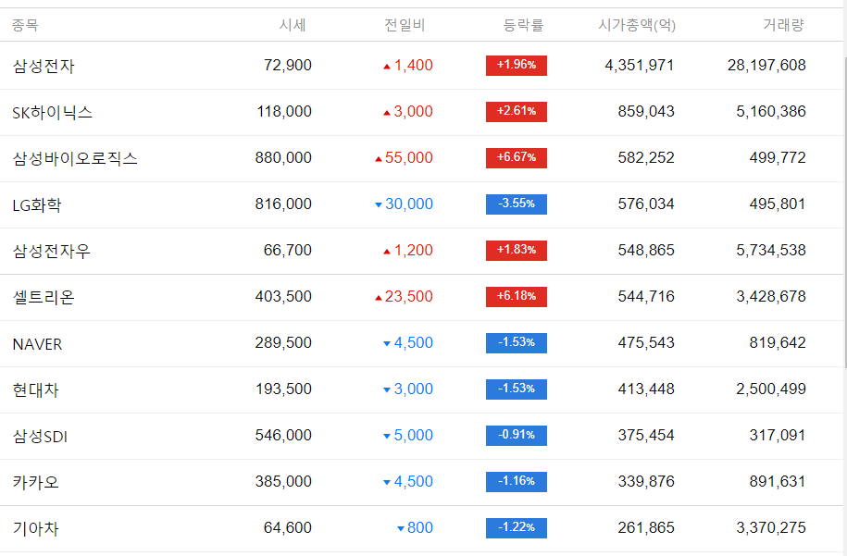
Task: Click the +6.18% red badge
Action: (x=517, y=296)
